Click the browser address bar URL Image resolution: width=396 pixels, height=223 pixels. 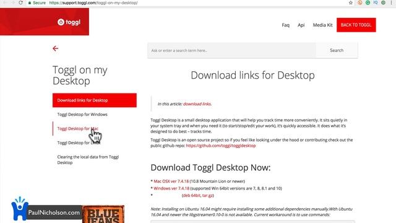coord(93,2)
